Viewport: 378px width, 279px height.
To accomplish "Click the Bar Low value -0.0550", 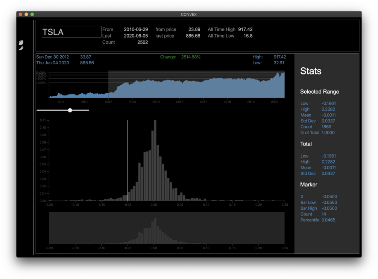I will point(329,203).
